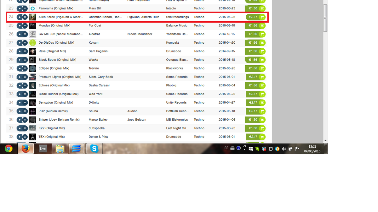The width and height of the screenshot is (378, 212).
Task: Open label link Klockworks
Action: pos(175,68)
